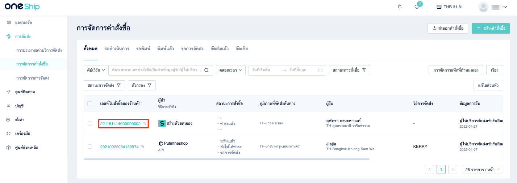Image resolution: width=517 pixels, height=183 pixels.
Task: Switch to จัดส่งแล้ว tab
Action: click(x=219, y=48)
